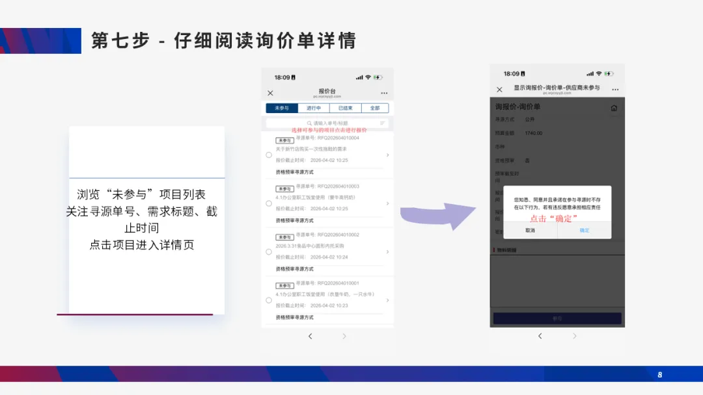Viewport: 703px width, 395px height.
Task: Click 未参与 tag on RFQ202604010002 item
Action: pyautogui.click(x=284, y=237)
